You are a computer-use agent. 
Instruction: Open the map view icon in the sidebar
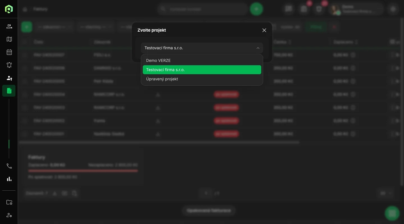[9, 39]
